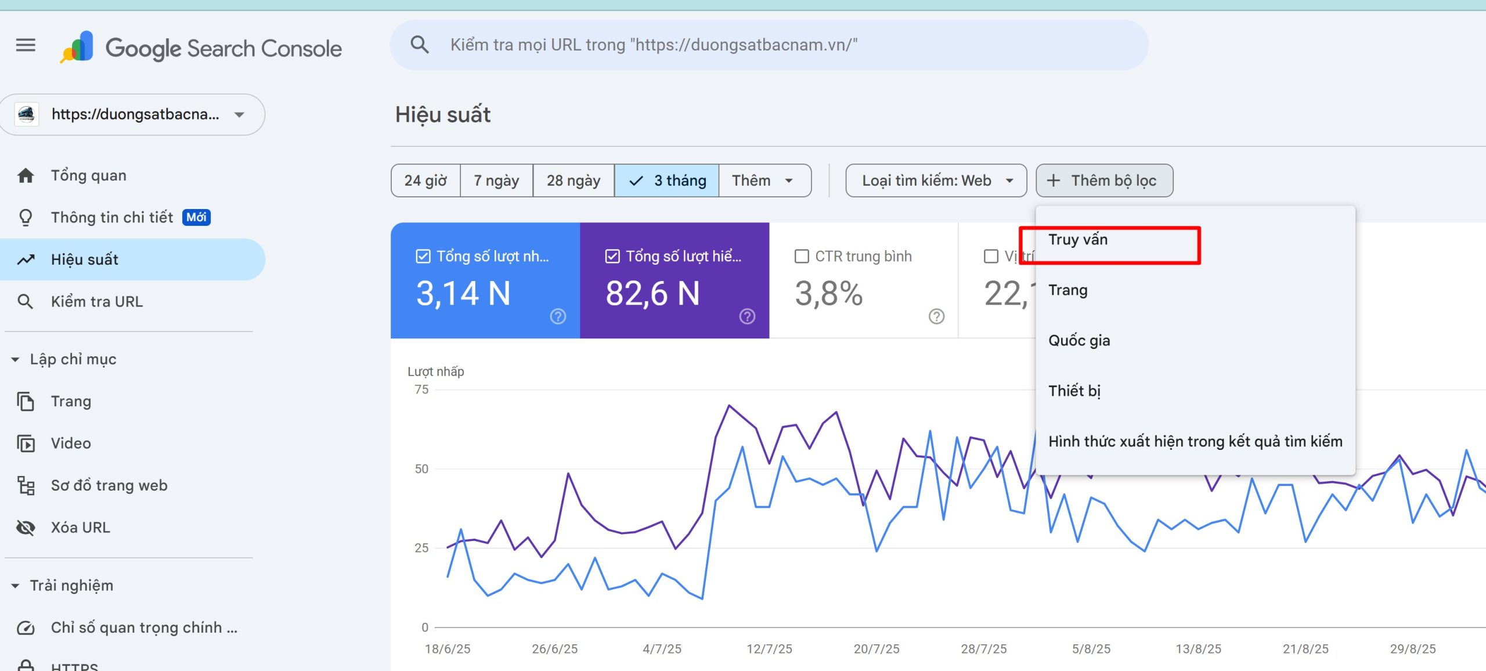Collapse the Lập chỉ mục section

(15, 359)
